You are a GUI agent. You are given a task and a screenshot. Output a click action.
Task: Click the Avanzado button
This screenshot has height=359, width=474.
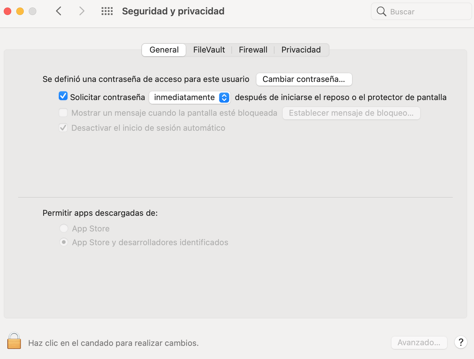pos(419,343)
